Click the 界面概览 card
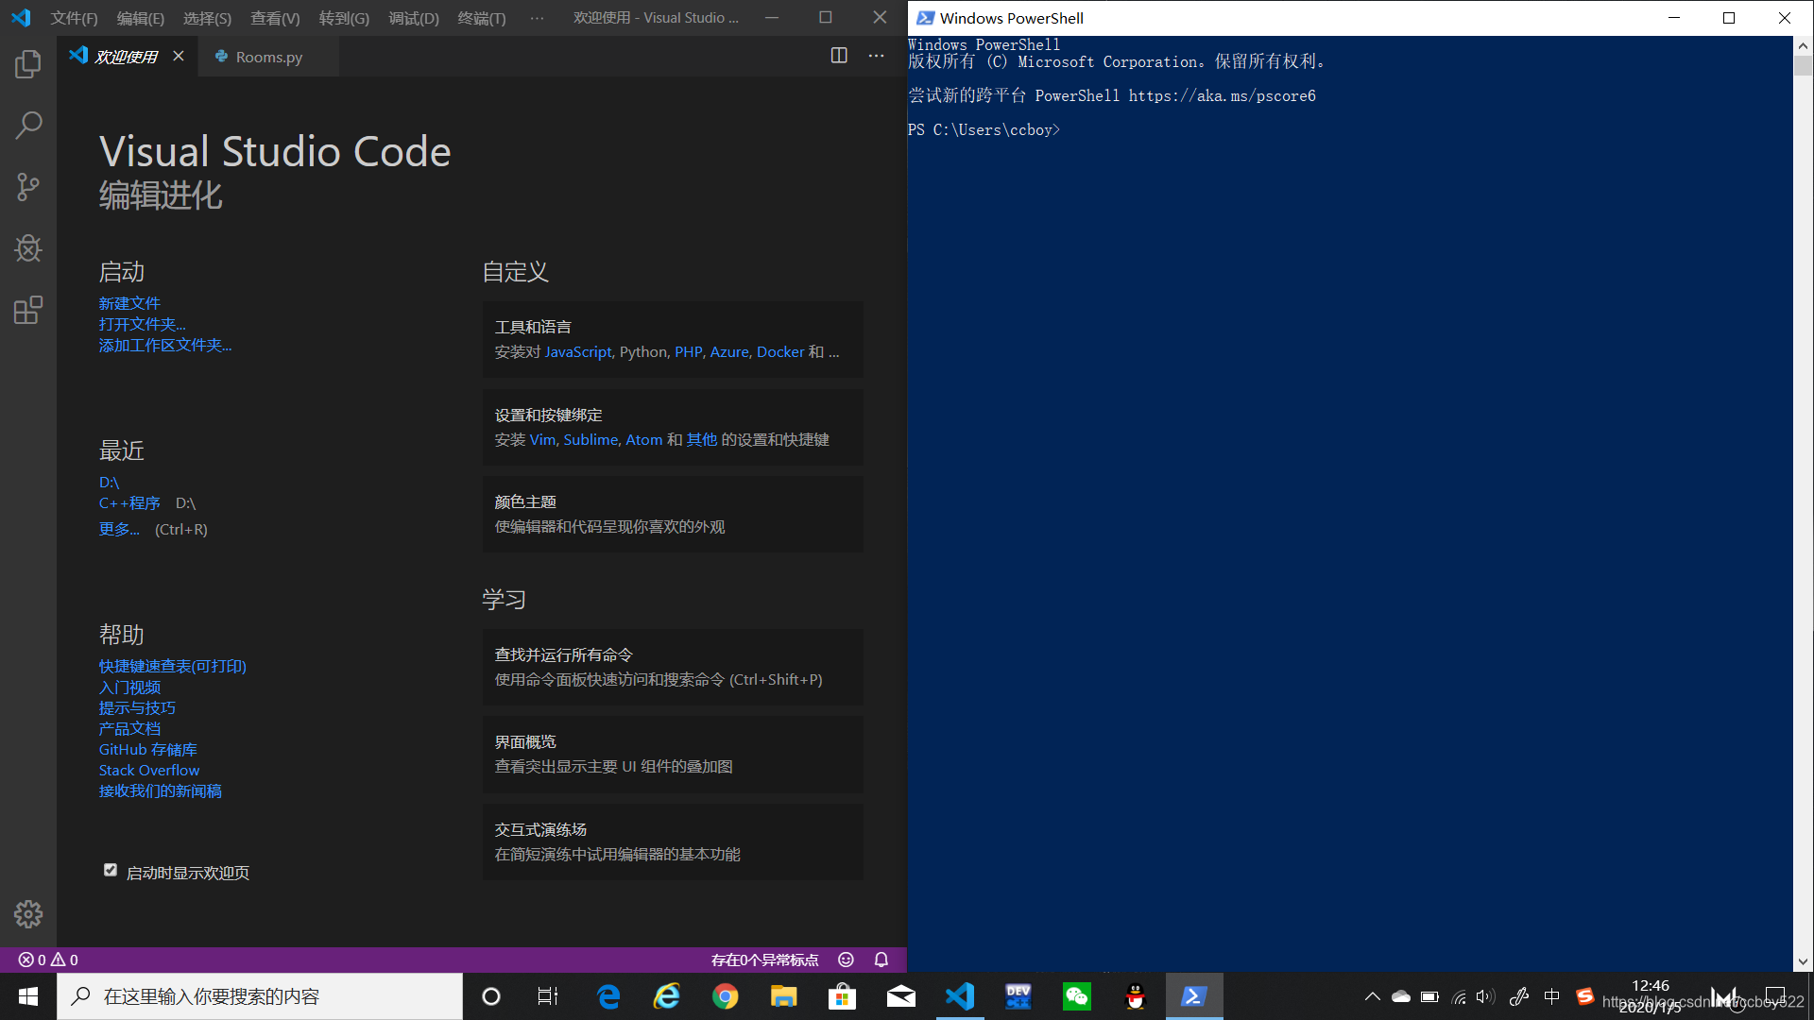Viewport: 1814px width, 1020px height. click(673, 754)
